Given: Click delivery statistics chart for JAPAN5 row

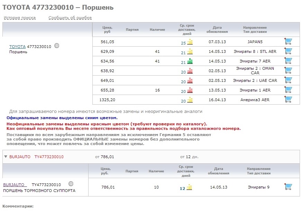Looking at the screenshot, I should tap(190, 42).
